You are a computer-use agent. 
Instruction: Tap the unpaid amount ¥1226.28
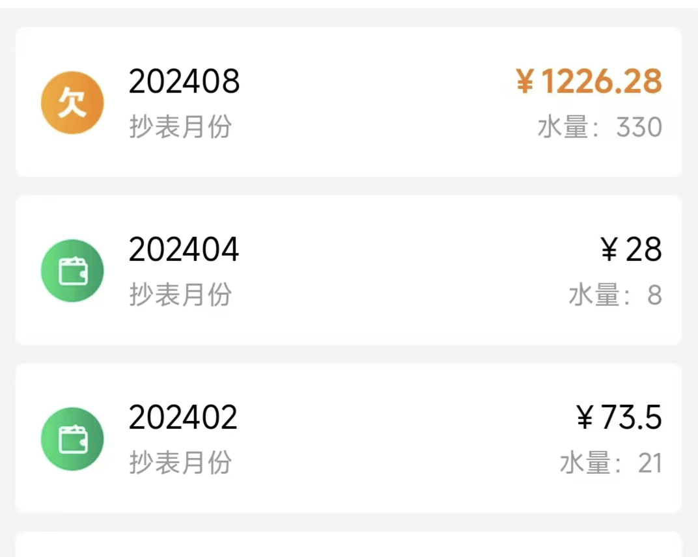pyautogui.click(x=589, y=82)
